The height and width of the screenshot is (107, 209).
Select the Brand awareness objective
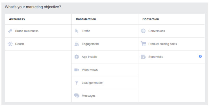click(38, 31)
